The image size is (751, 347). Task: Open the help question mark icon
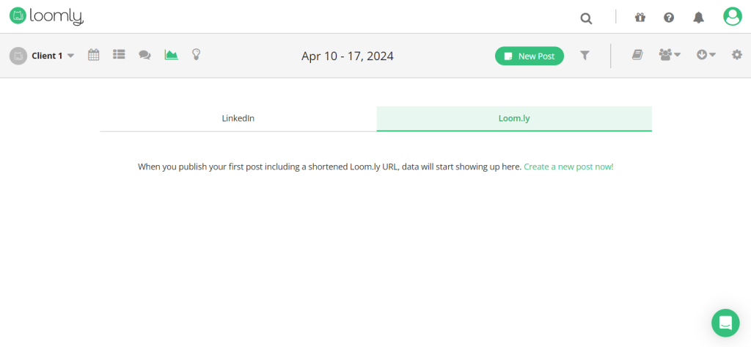point(669,18)
